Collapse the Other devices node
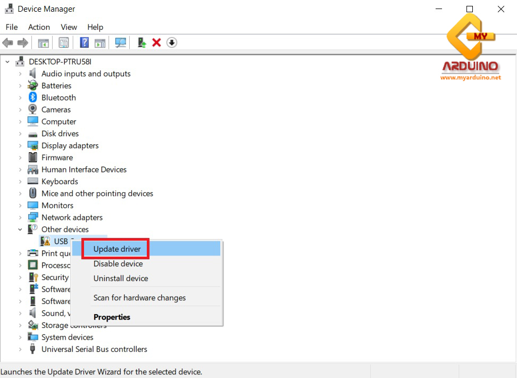 [20, 229]
